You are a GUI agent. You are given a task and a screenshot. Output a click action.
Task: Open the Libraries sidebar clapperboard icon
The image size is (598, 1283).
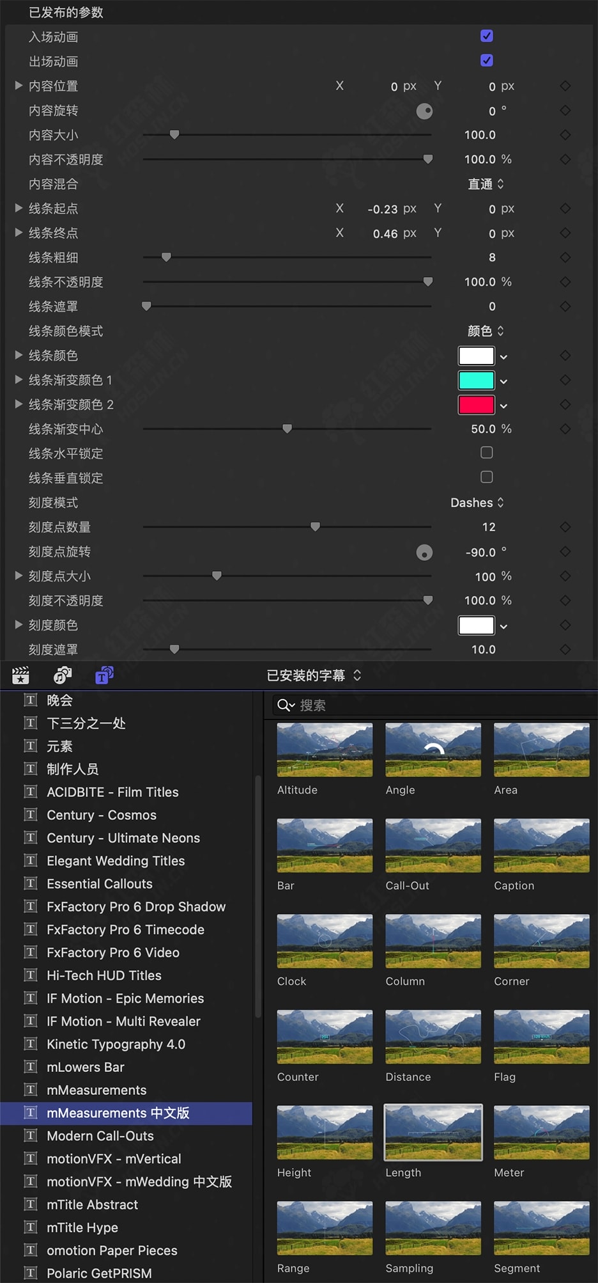pos(20,675)
